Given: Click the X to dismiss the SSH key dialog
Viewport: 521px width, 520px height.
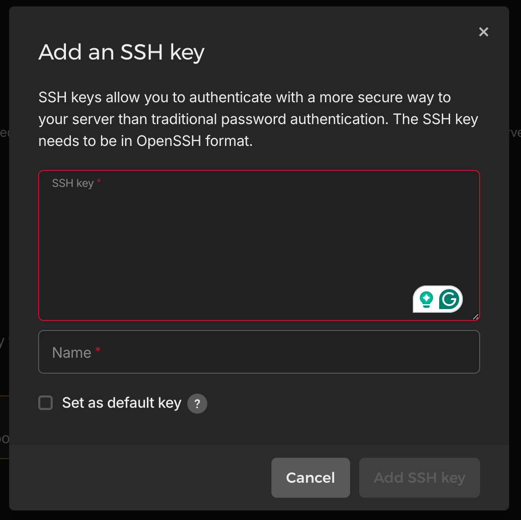Looking at the screenshot, I should point(483,32).
